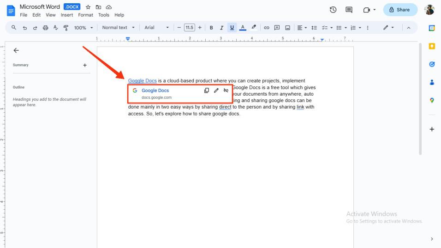Viewport: 441px width, 248px height.
Task: Open the zoom level dropdown
Action: (83, 28)
